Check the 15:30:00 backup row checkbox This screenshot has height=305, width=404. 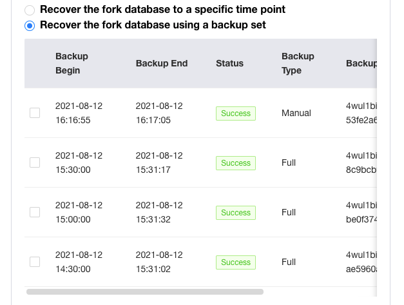pos(35,162)
